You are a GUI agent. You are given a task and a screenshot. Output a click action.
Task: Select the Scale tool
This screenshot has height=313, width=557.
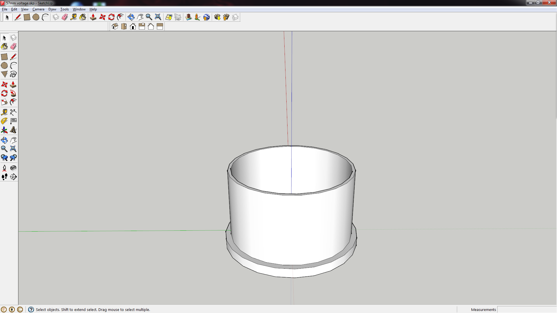click(4, 102)
